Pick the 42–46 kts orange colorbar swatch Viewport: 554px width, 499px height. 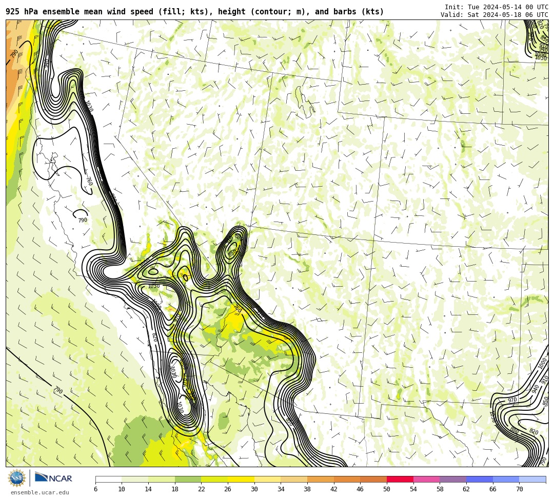(x=347, y=479)
